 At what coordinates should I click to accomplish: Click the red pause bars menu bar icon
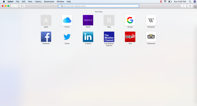click(x=161, y=1)
